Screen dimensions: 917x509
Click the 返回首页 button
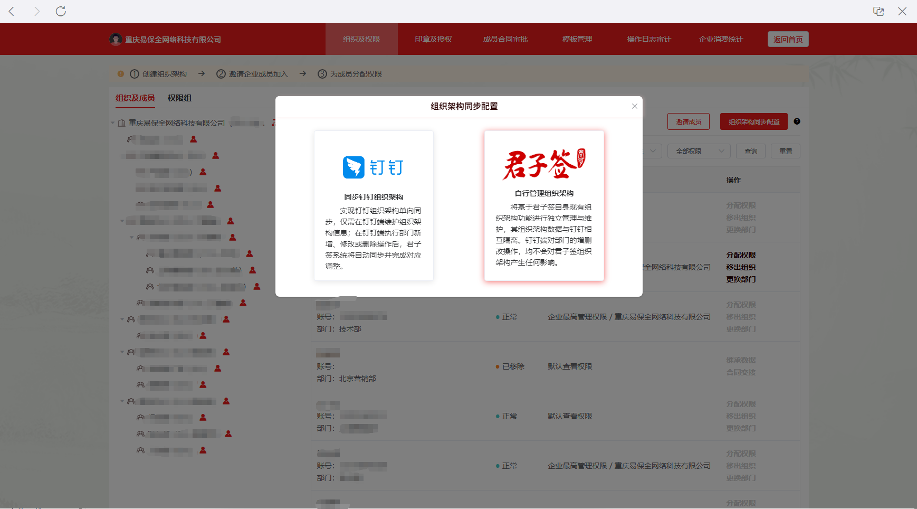pos(788,39)
